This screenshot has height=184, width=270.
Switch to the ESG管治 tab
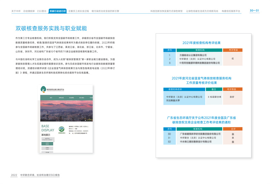click(42, 11)
